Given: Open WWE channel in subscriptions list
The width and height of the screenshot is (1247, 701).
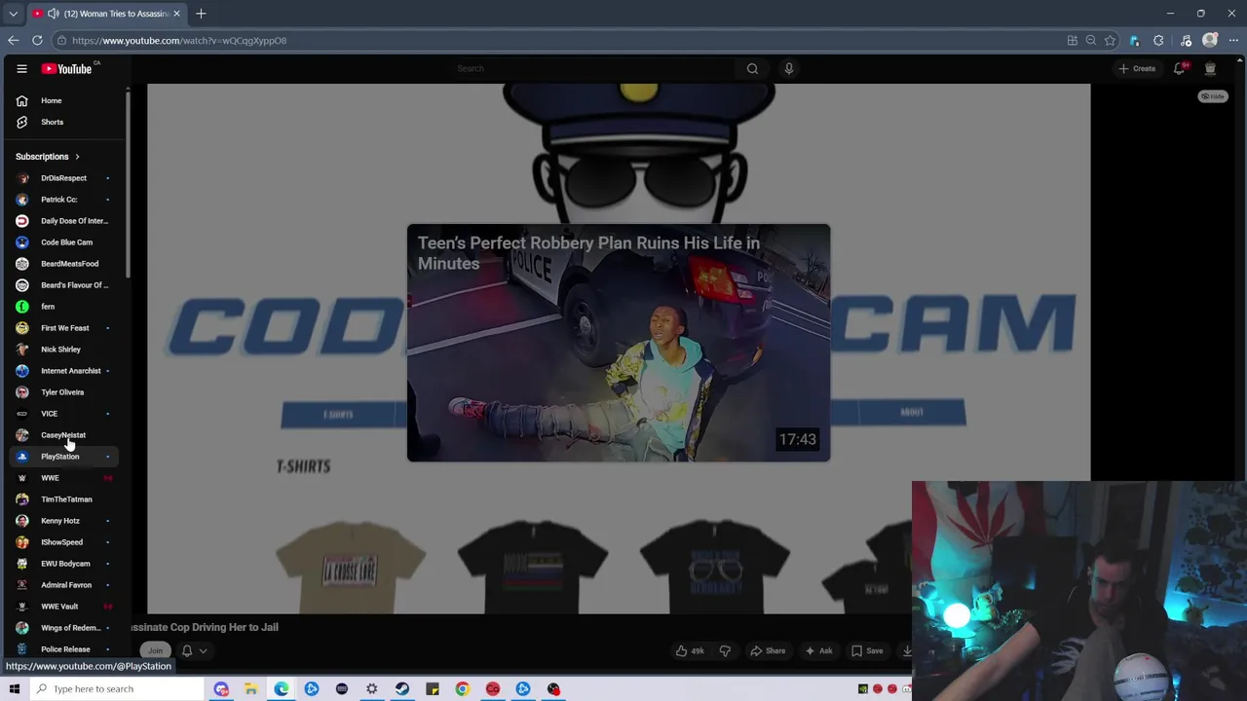Looking at the screenshot, I should (x=64, y=478).
